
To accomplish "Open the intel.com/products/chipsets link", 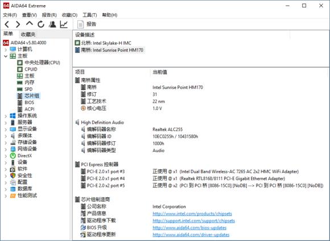I will [192, 214].
